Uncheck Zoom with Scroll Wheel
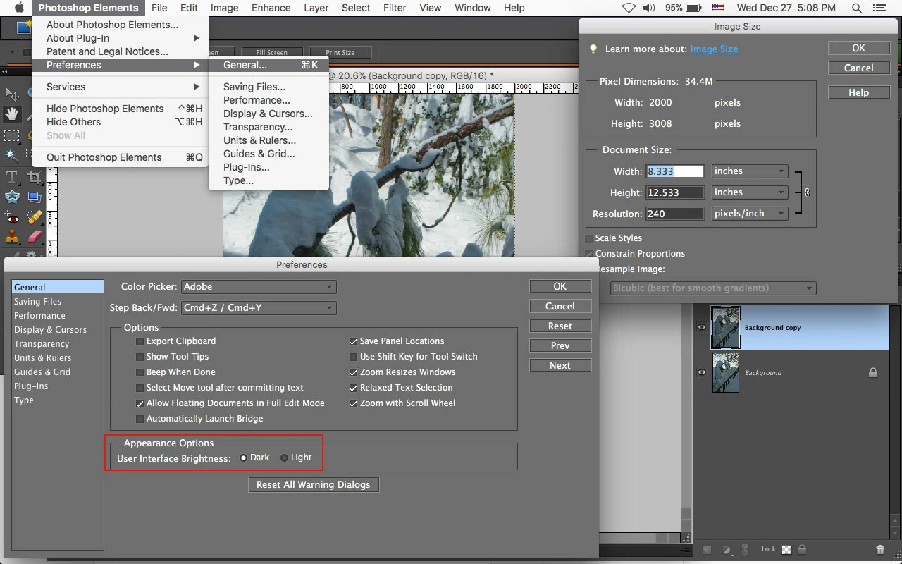 coord(354,403)
